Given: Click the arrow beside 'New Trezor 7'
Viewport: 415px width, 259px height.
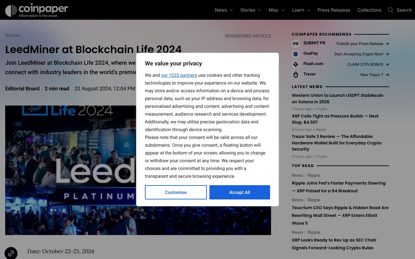Looking at the screenshot, I should point(387,75).
